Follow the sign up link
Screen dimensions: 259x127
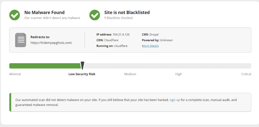pos(175,100)
